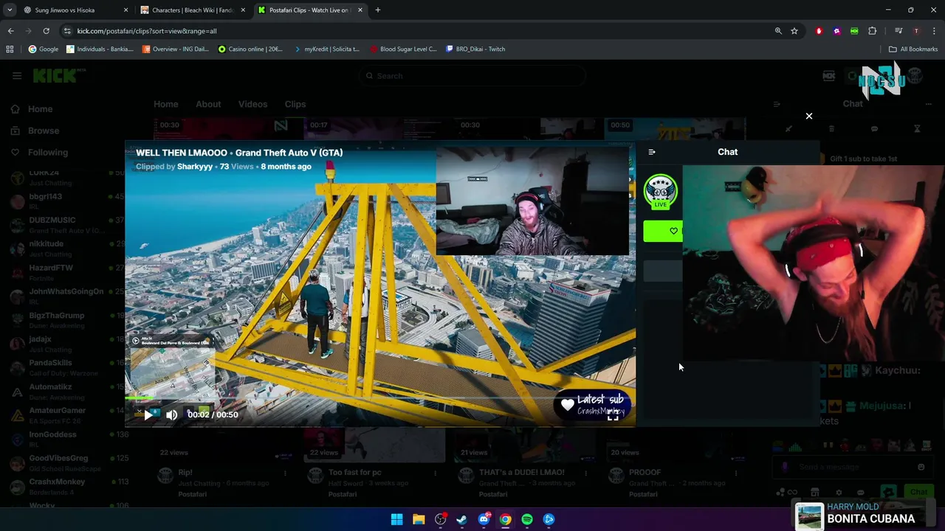The width and height of the screenshot is (945, 531).
Task: Select the Postafari Clips tab
Action: (310, 10)
